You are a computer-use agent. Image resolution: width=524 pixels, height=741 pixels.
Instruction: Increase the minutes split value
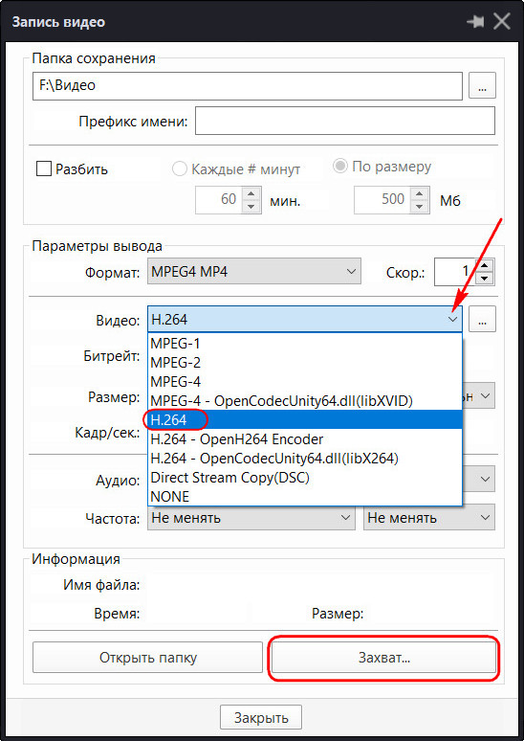tap(251, 193)
